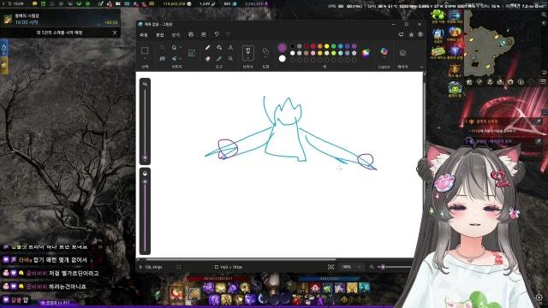Click the Undo arrow icon
This screenshot has height=308, width=548.
[217, 34]
